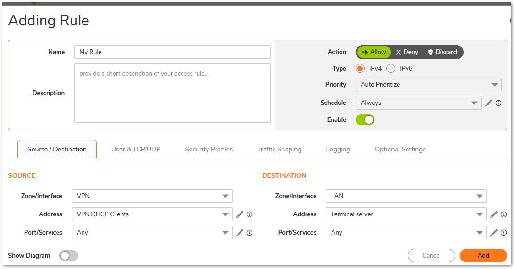Edit the source Address object with pencil icon
The width and height of the screenshot is (515, 269).
240,214
